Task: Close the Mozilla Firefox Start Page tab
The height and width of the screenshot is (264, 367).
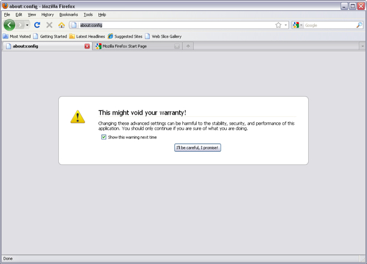Action: (177, 46)
